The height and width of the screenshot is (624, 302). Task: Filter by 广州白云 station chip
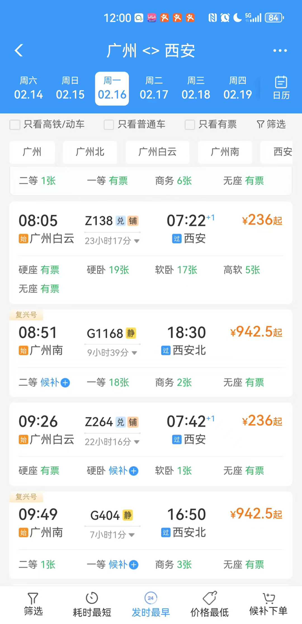(157, 152)
